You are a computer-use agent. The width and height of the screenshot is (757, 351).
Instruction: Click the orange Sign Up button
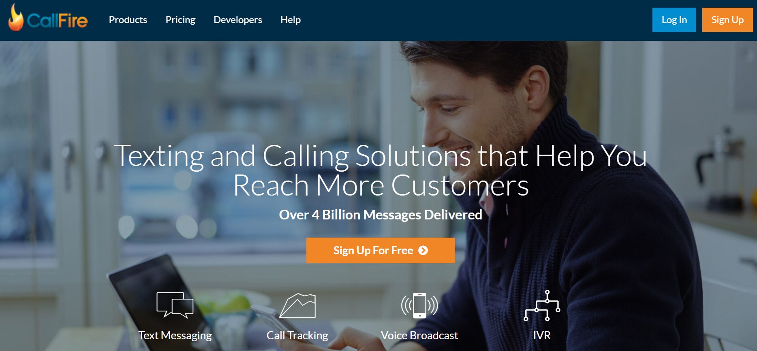coord(727,20)
